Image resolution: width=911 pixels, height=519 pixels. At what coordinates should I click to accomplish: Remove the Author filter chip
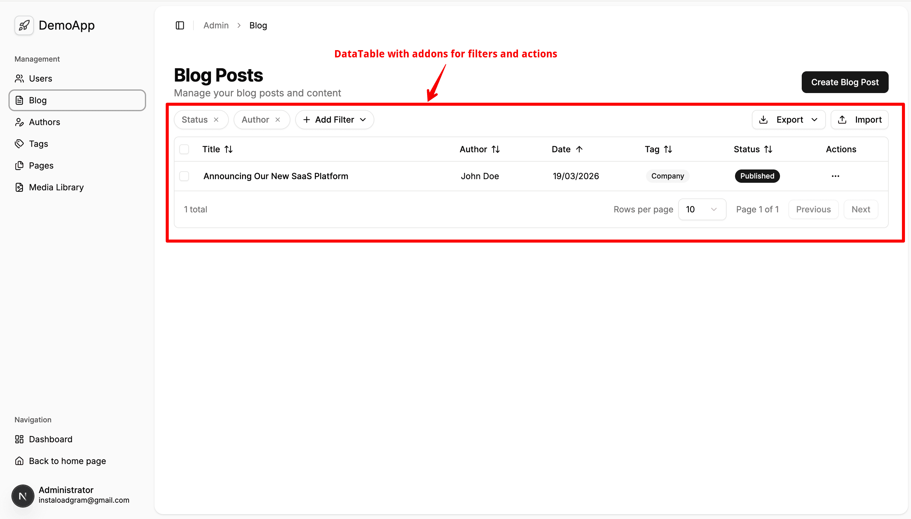point(278,120)
